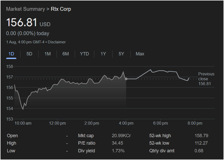The width and height of the screenshot is (224, 160).
Task: Click the 4:00 pm closing point marker
Action: [126, 79]
